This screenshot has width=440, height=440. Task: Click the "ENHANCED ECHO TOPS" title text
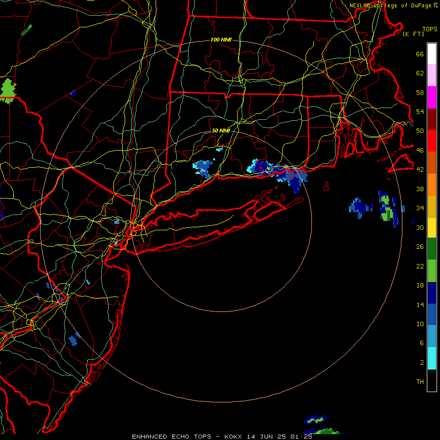[172, 437]
